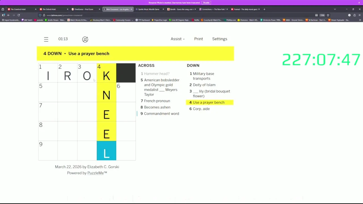
Task: Select clue 2 Down Deity of Islam
Action: [x=202, y=85]
